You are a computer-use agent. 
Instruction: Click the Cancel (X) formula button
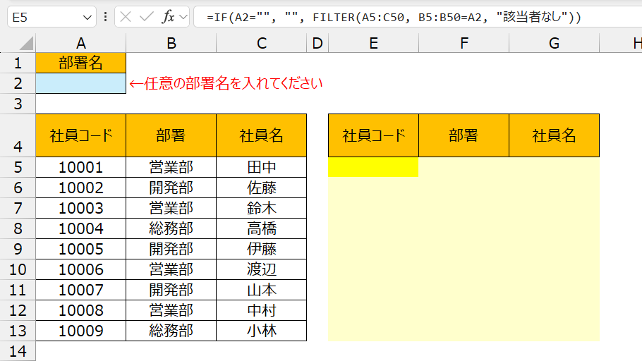tap(126, 17)
